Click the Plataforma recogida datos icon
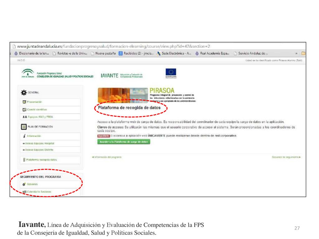The image size is (319, 239). point(24,160)
